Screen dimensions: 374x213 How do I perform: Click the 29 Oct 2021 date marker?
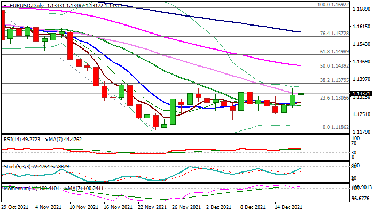(x=16, y=207)
